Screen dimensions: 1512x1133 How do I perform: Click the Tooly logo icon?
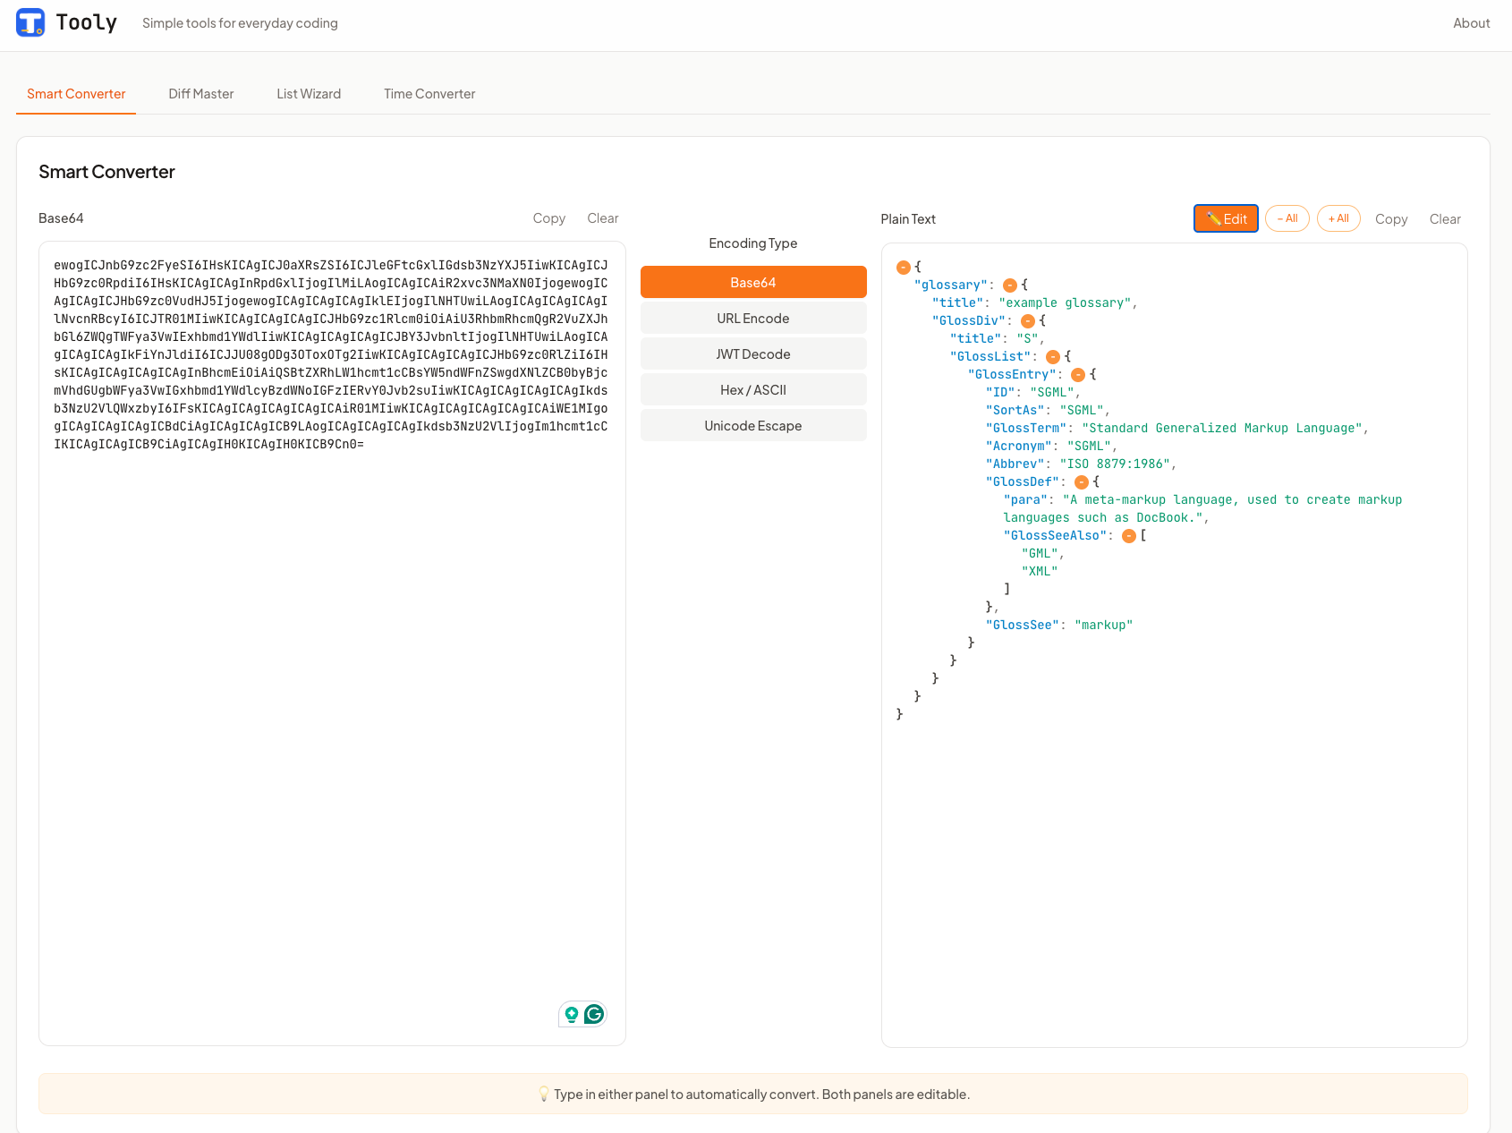[x=30, y=22]
